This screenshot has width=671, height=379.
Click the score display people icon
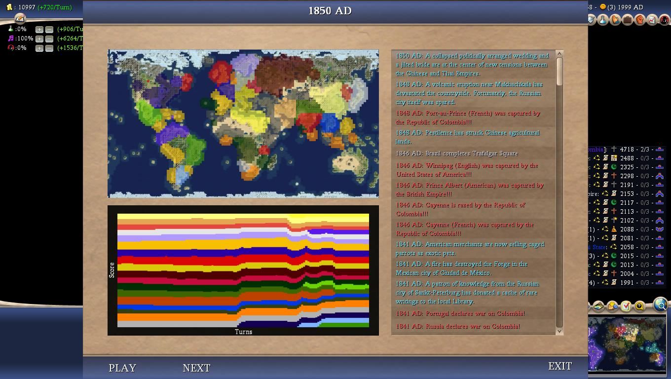[612, 306]
